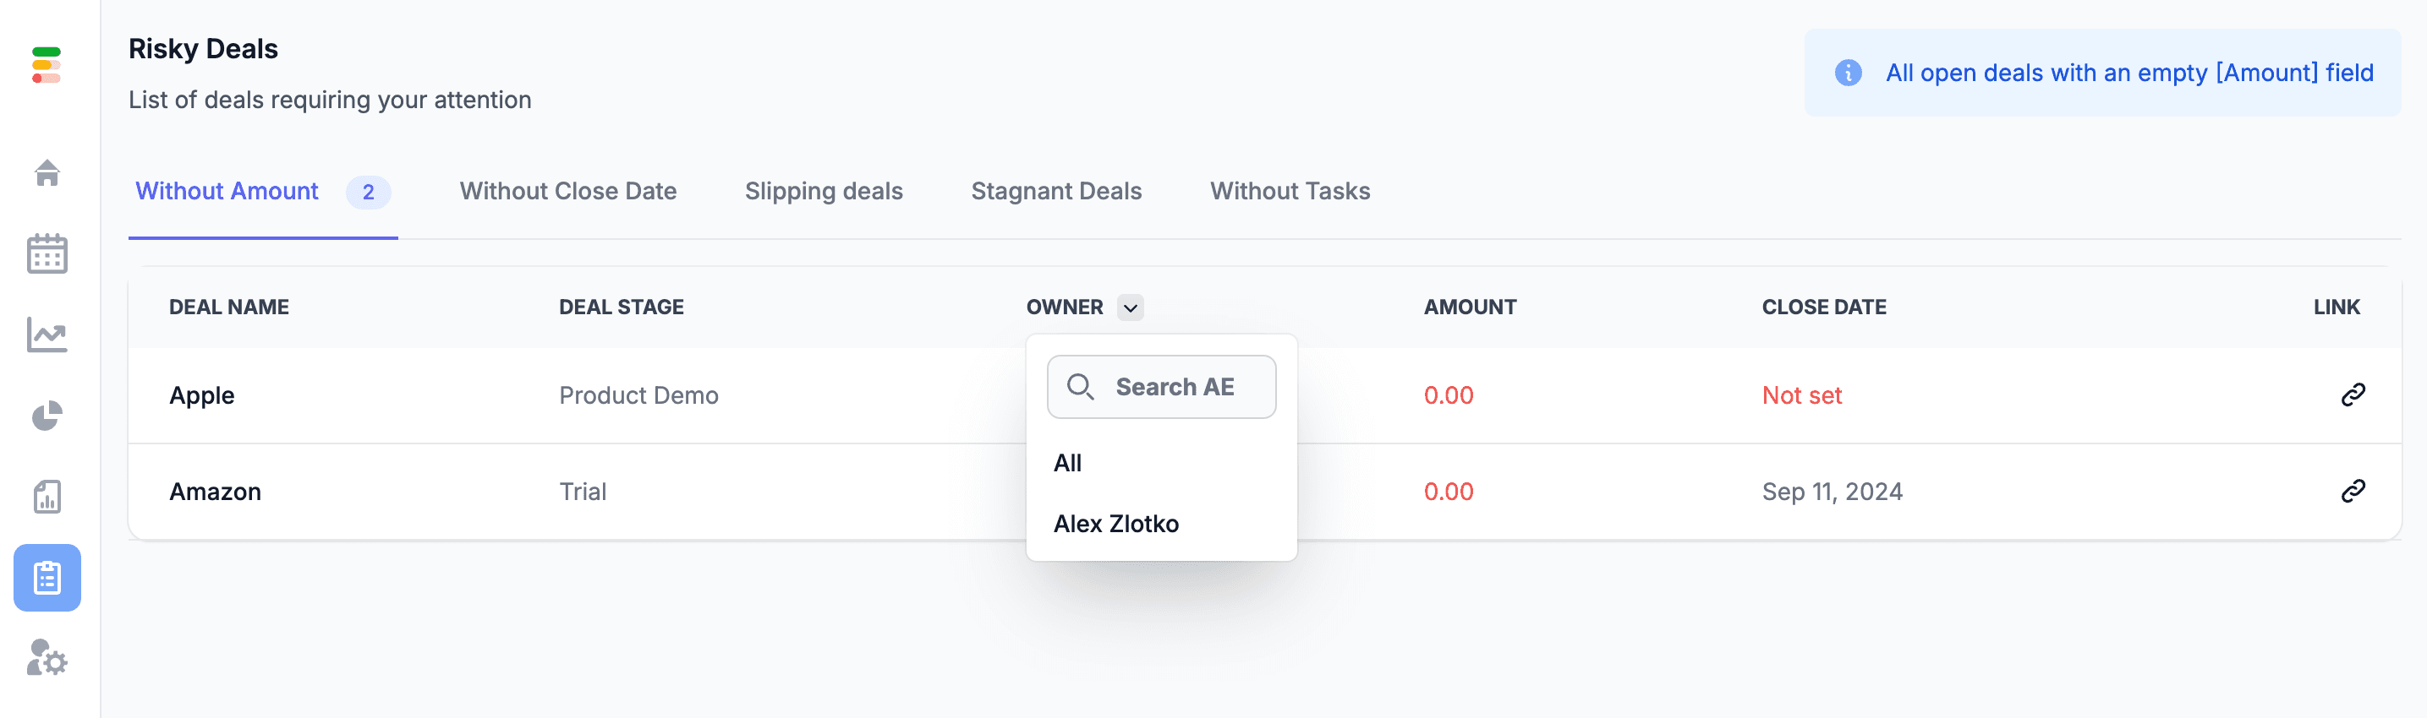
Task: Click the info icon in blue banner
Action: tap(1848, 73)
